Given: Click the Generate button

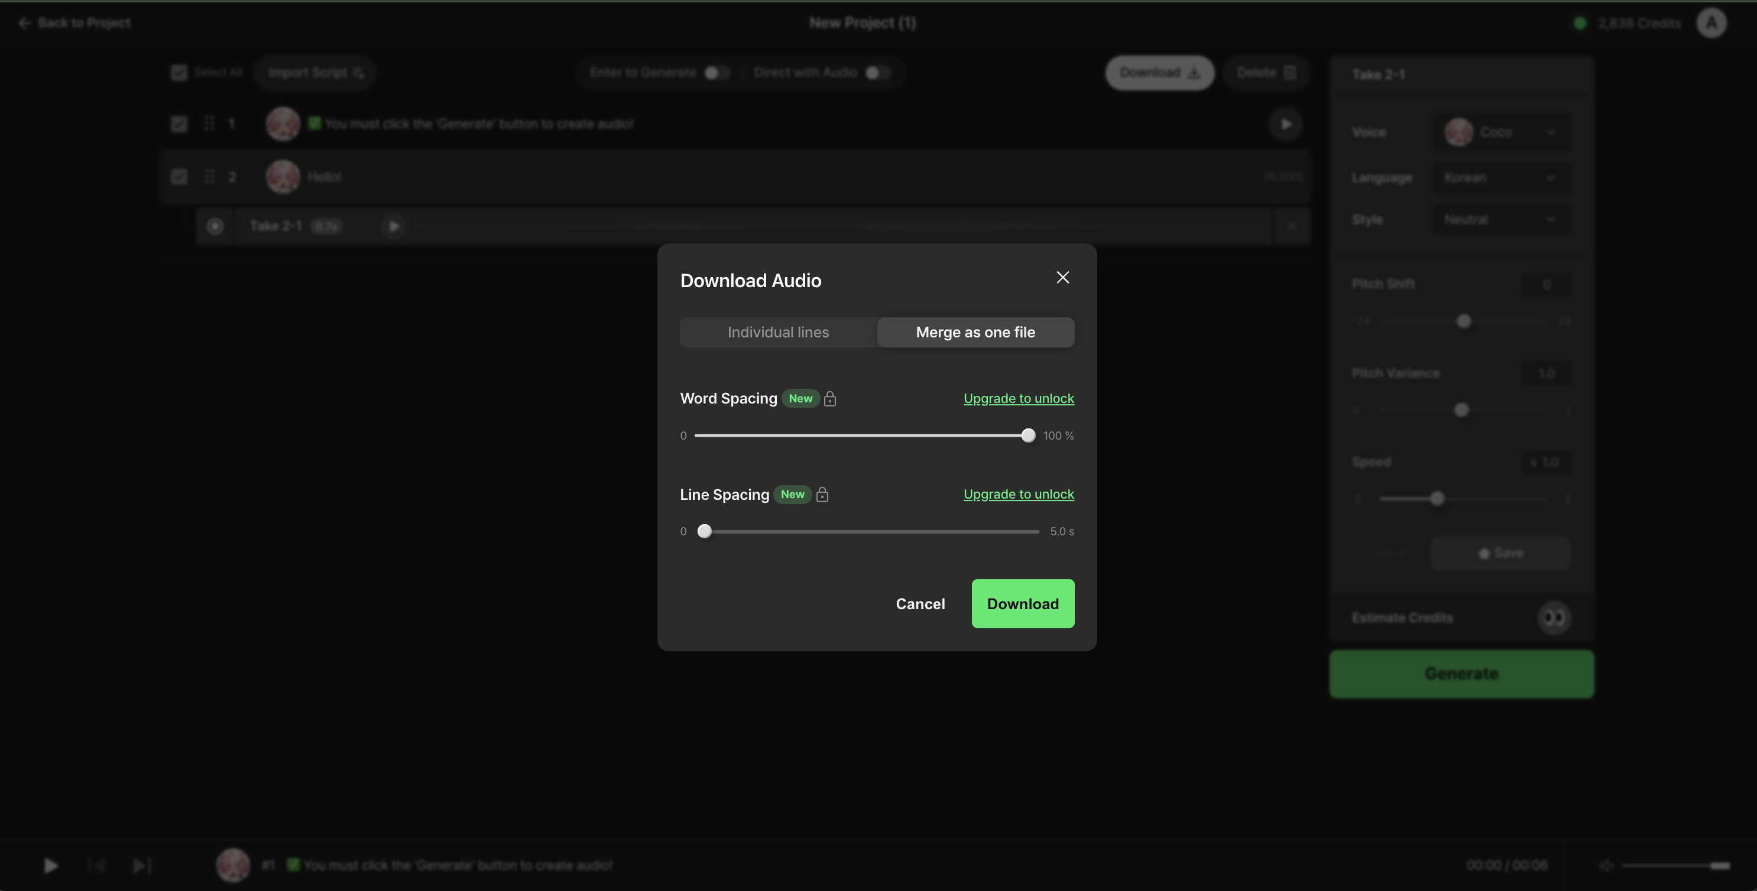Looking at the screenshot, I should click(1461, 674).
